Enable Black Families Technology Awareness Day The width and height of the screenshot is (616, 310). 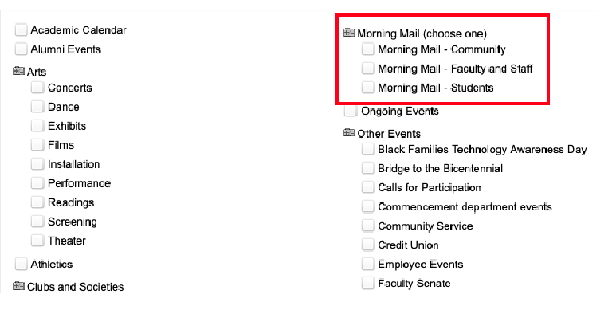[x=367, y=149]
